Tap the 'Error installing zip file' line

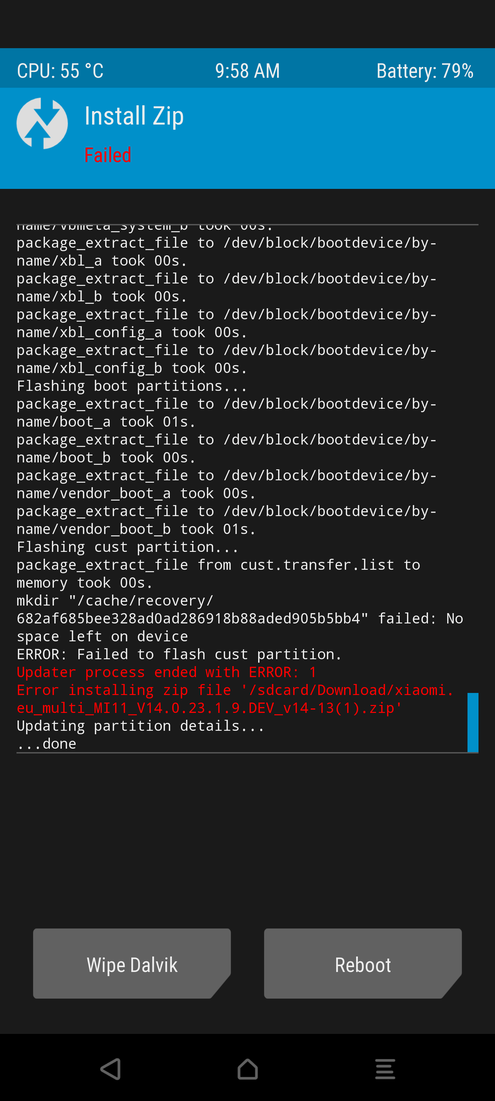coord(235,699)
